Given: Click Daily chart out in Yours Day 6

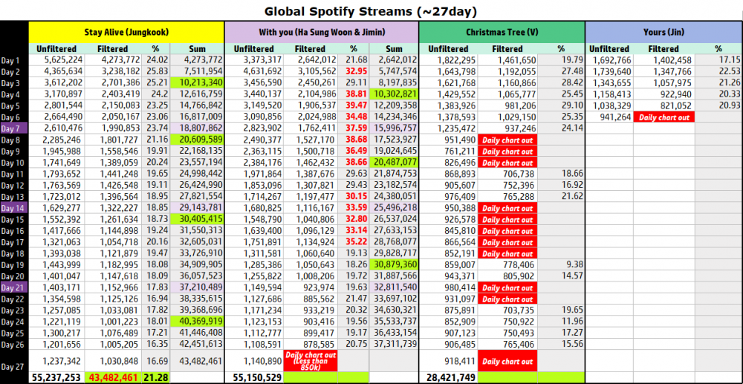Looking at the screenshot, I should [663, 117].
